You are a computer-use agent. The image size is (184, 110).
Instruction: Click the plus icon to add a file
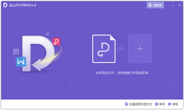pos(140,49)
